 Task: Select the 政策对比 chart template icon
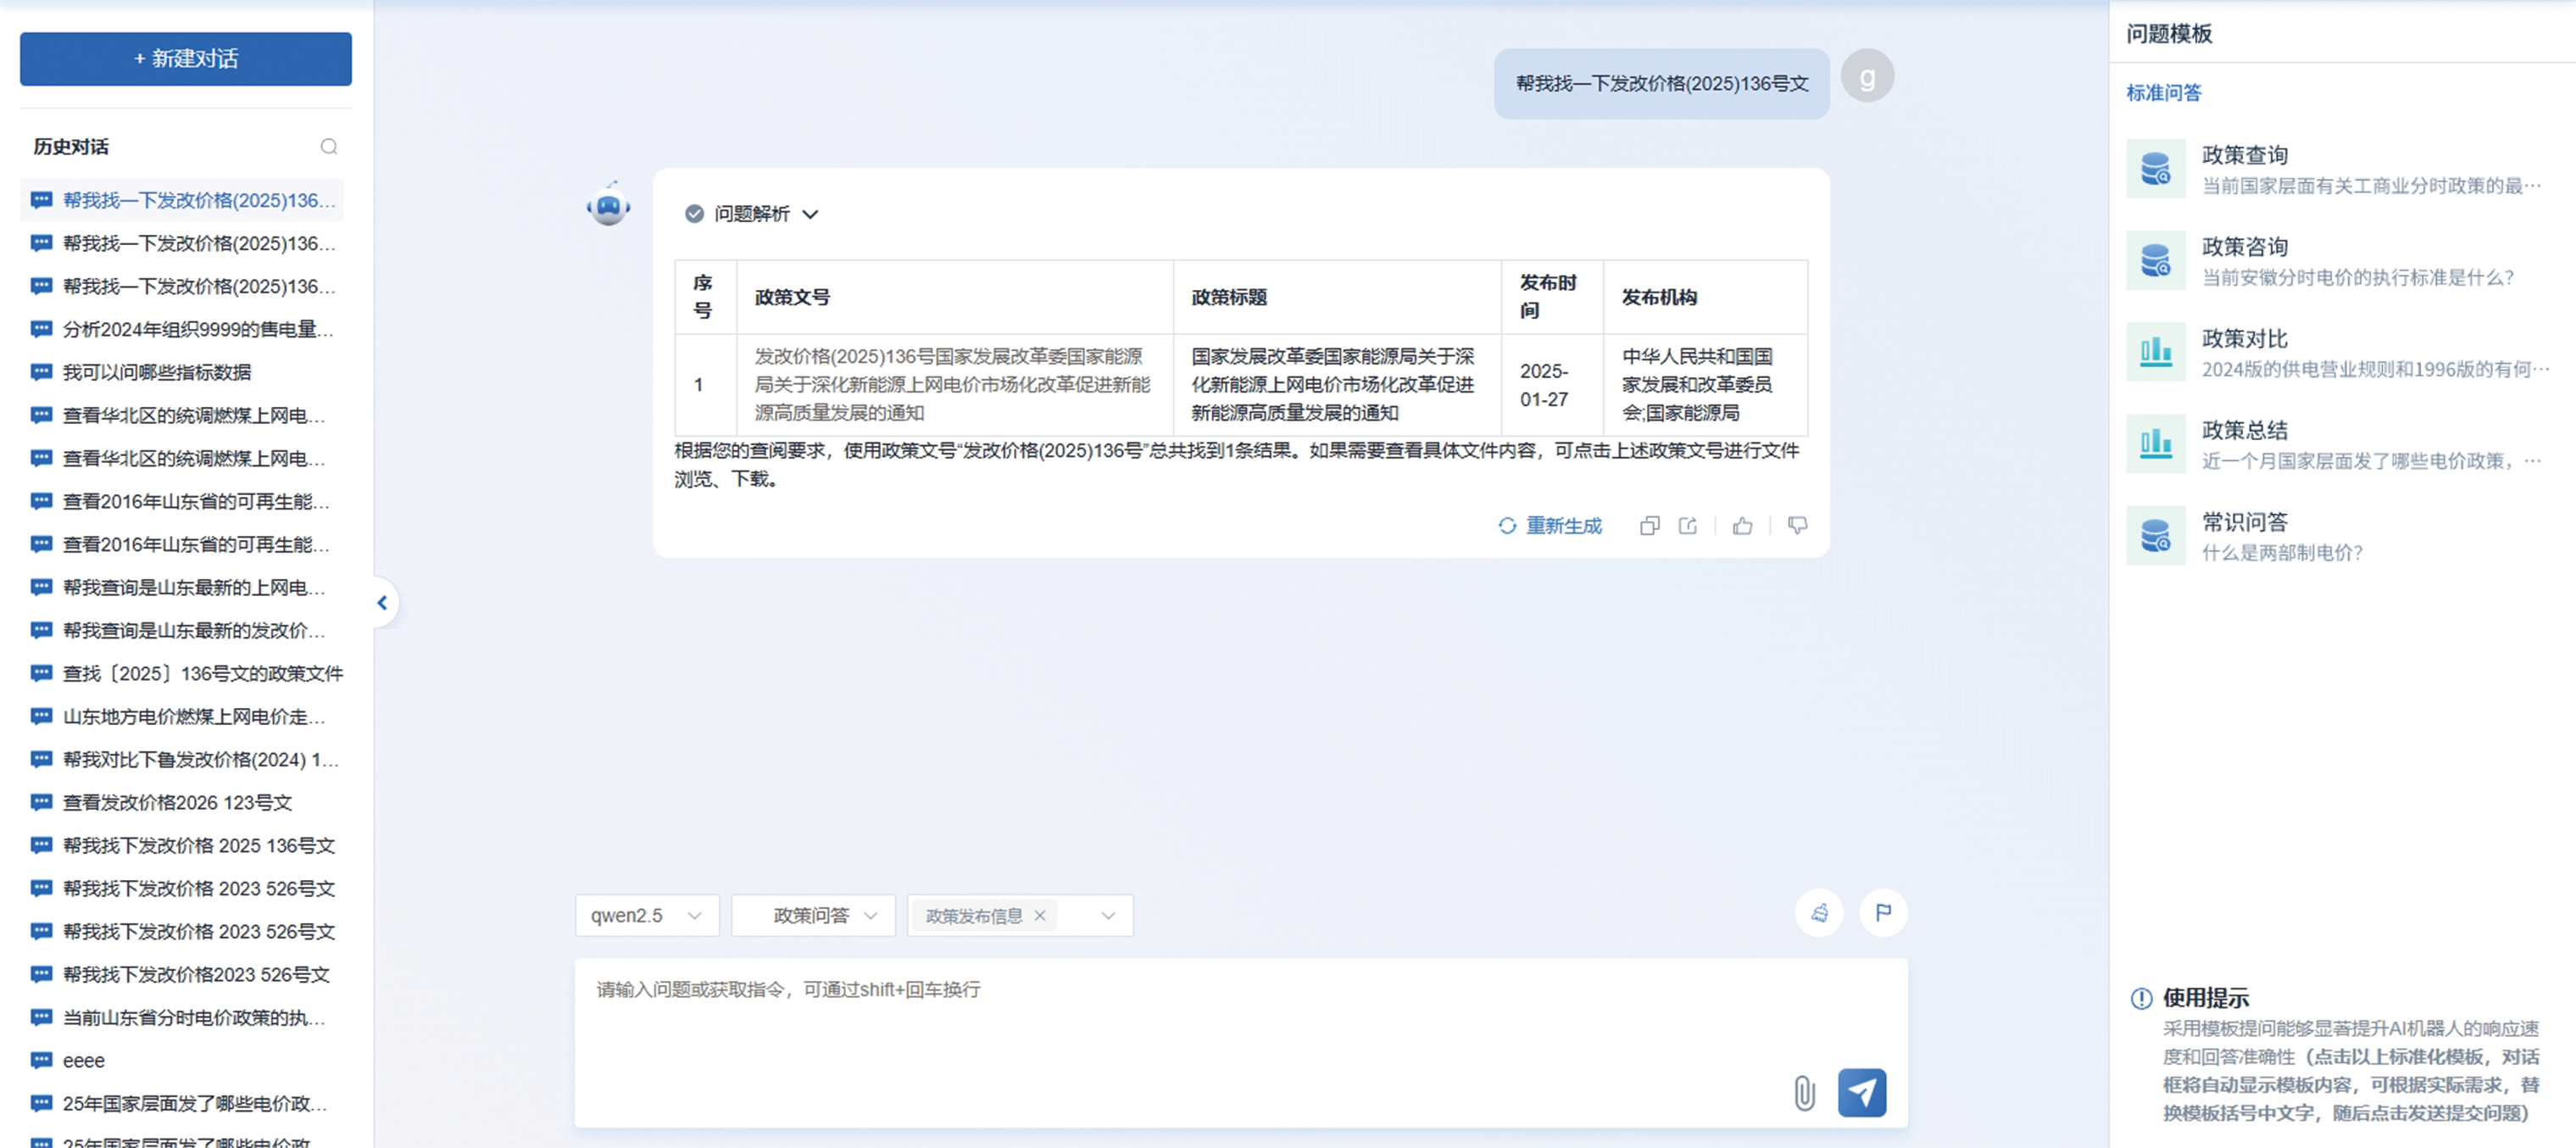click(x=2155, y=352)
